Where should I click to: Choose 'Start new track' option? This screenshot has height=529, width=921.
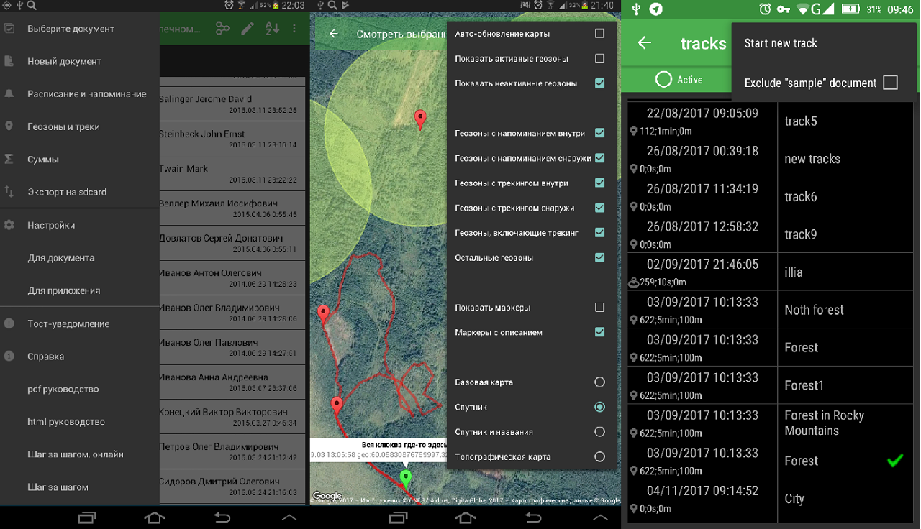pos(781,43)
